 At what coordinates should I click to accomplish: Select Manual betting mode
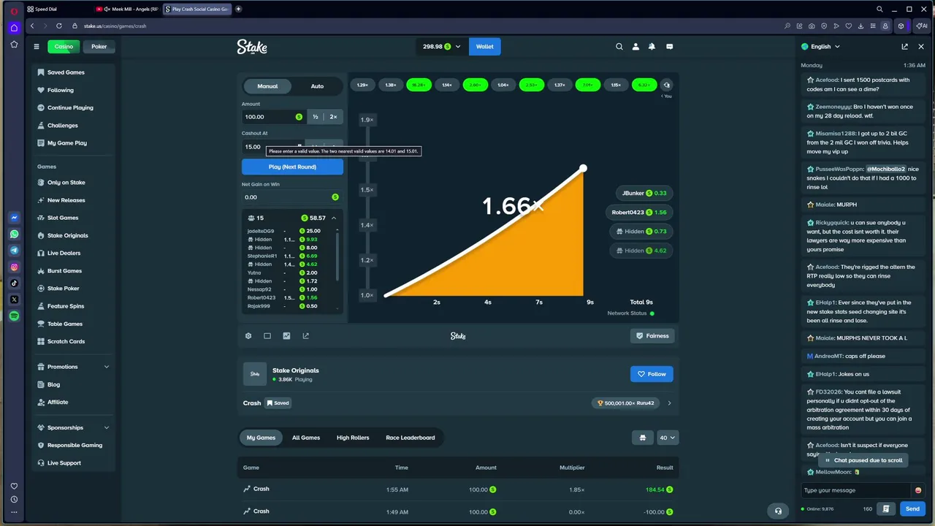(x=267, y=86)
